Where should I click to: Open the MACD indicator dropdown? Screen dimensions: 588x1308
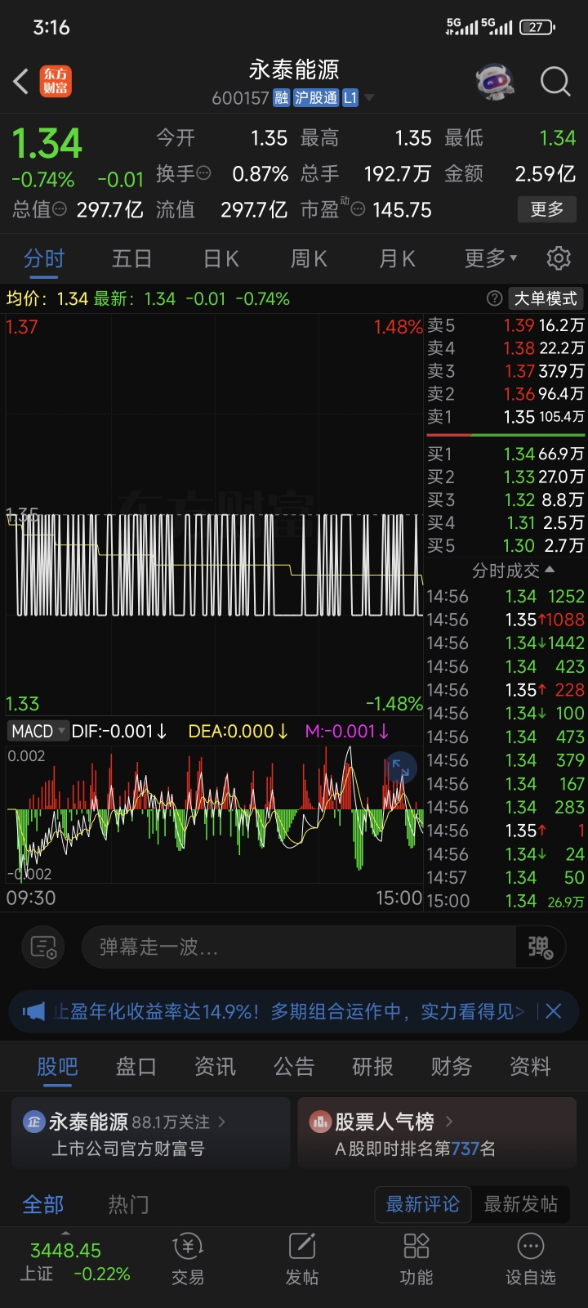click(x=38, y=731)
